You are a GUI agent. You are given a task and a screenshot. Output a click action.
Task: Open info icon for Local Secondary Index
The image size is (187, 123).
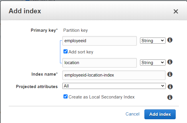point(170,97)
